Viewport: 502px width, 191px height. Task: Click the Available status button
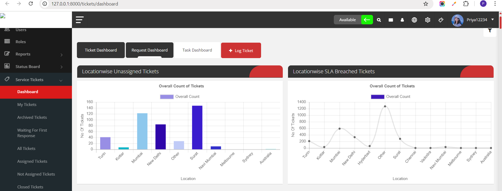(x=347, y=20)
